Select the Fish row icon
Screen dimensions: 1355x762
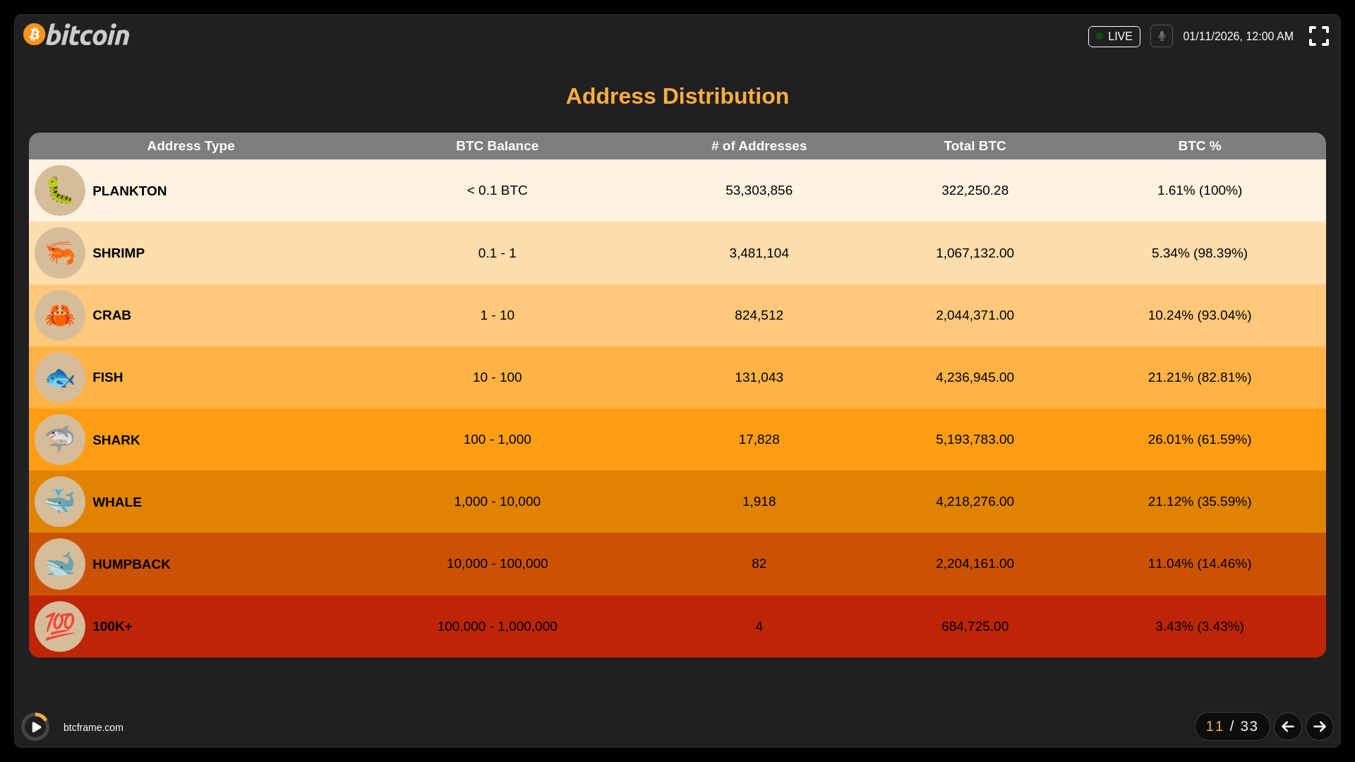(60, 377)
